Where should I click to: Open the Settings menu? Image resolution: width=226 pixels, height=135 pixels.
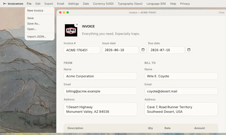point(73,4)
